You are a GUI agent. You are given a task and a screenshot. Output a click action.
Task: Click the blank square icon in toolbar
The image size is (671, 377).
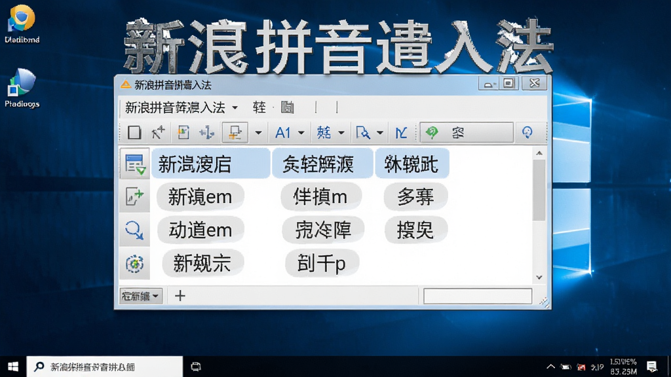point(134,132)
